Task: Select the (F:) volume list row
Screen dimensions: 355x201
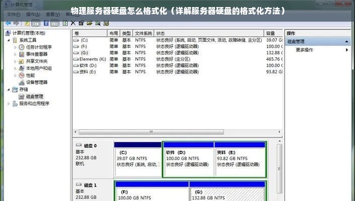Action: coord(177,46)
